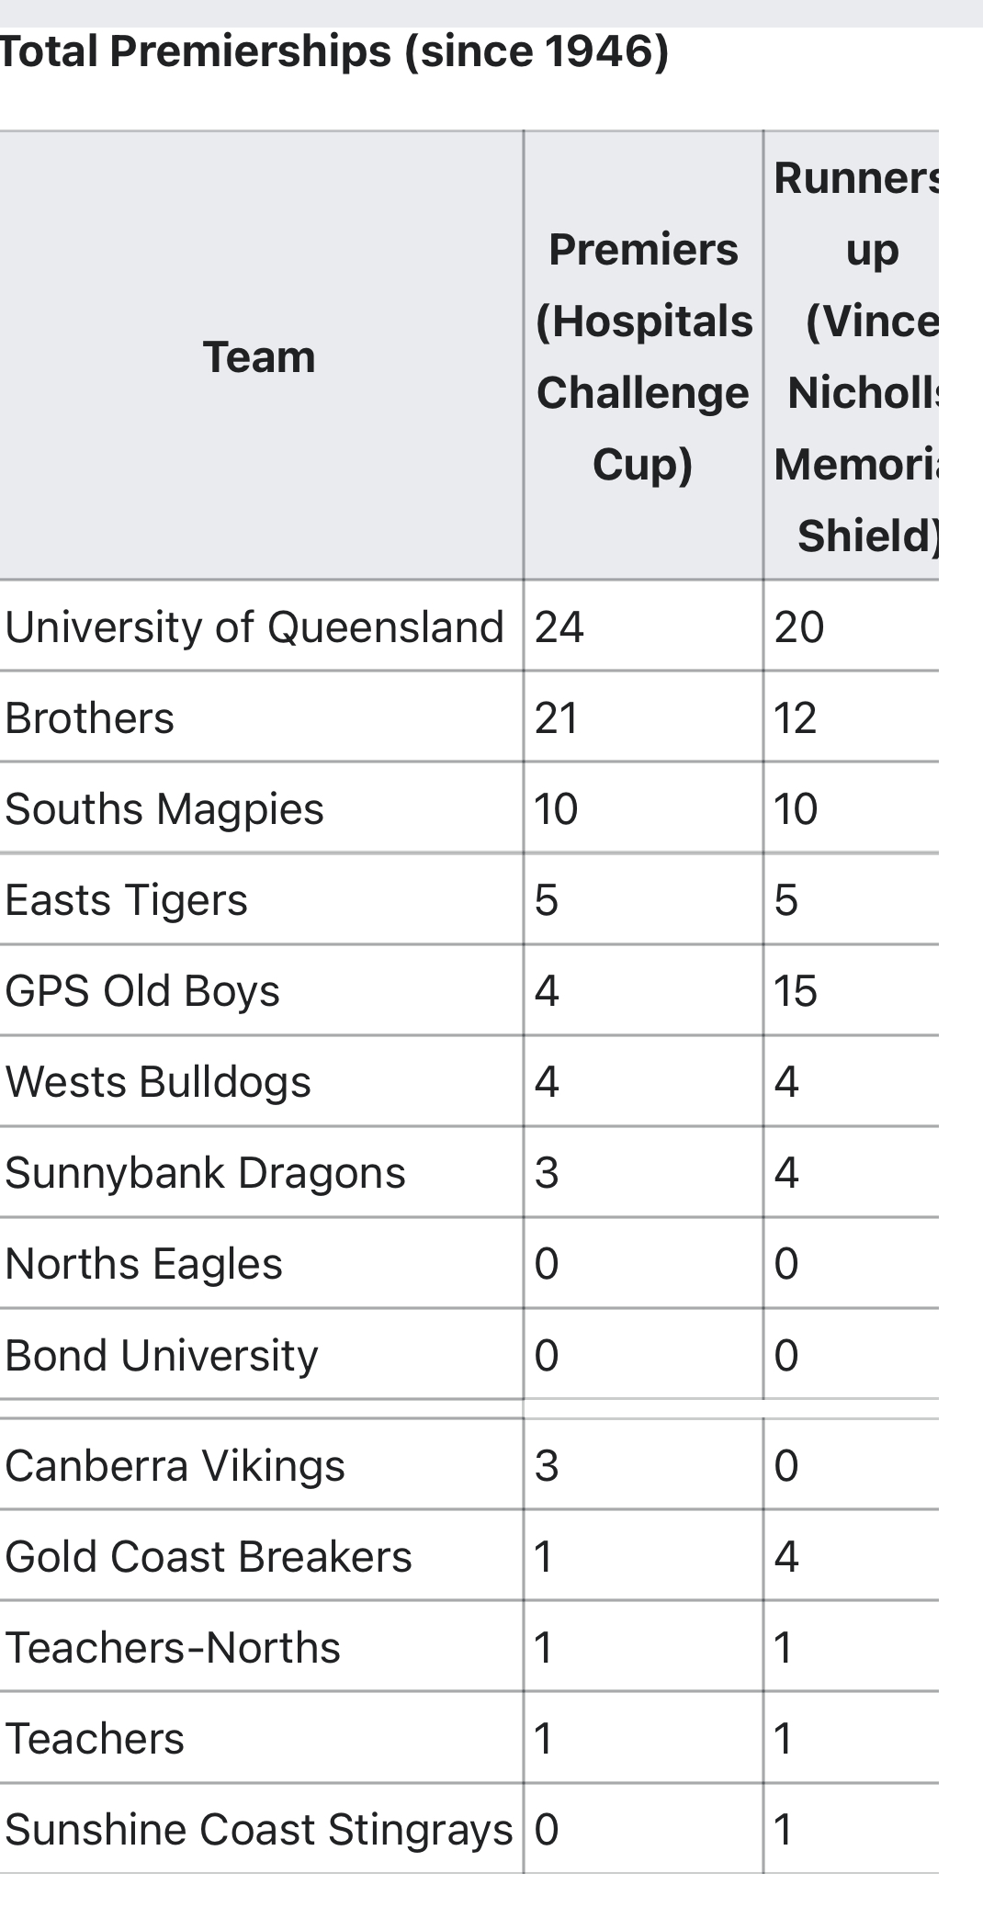This screenshot has height=1907, width=983.
Task: Open the Brothers team entry
Action: (89, 718)
